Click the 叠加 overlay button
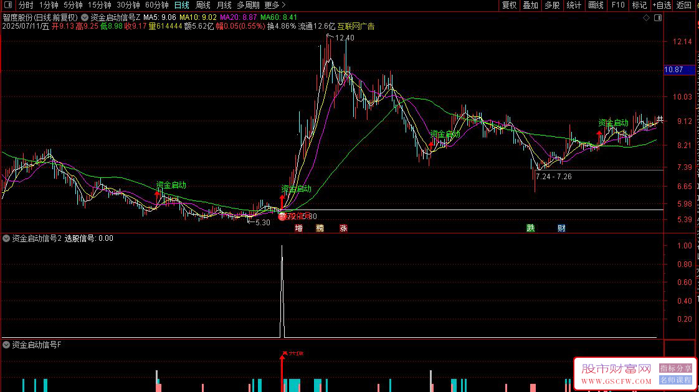This screenshot has width=699, height=392. [x=531, y=6]
